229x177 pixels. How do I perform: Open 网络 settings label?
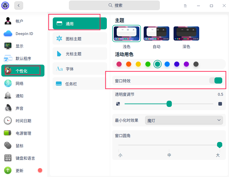pyautogui.click(x=19, y=83)
